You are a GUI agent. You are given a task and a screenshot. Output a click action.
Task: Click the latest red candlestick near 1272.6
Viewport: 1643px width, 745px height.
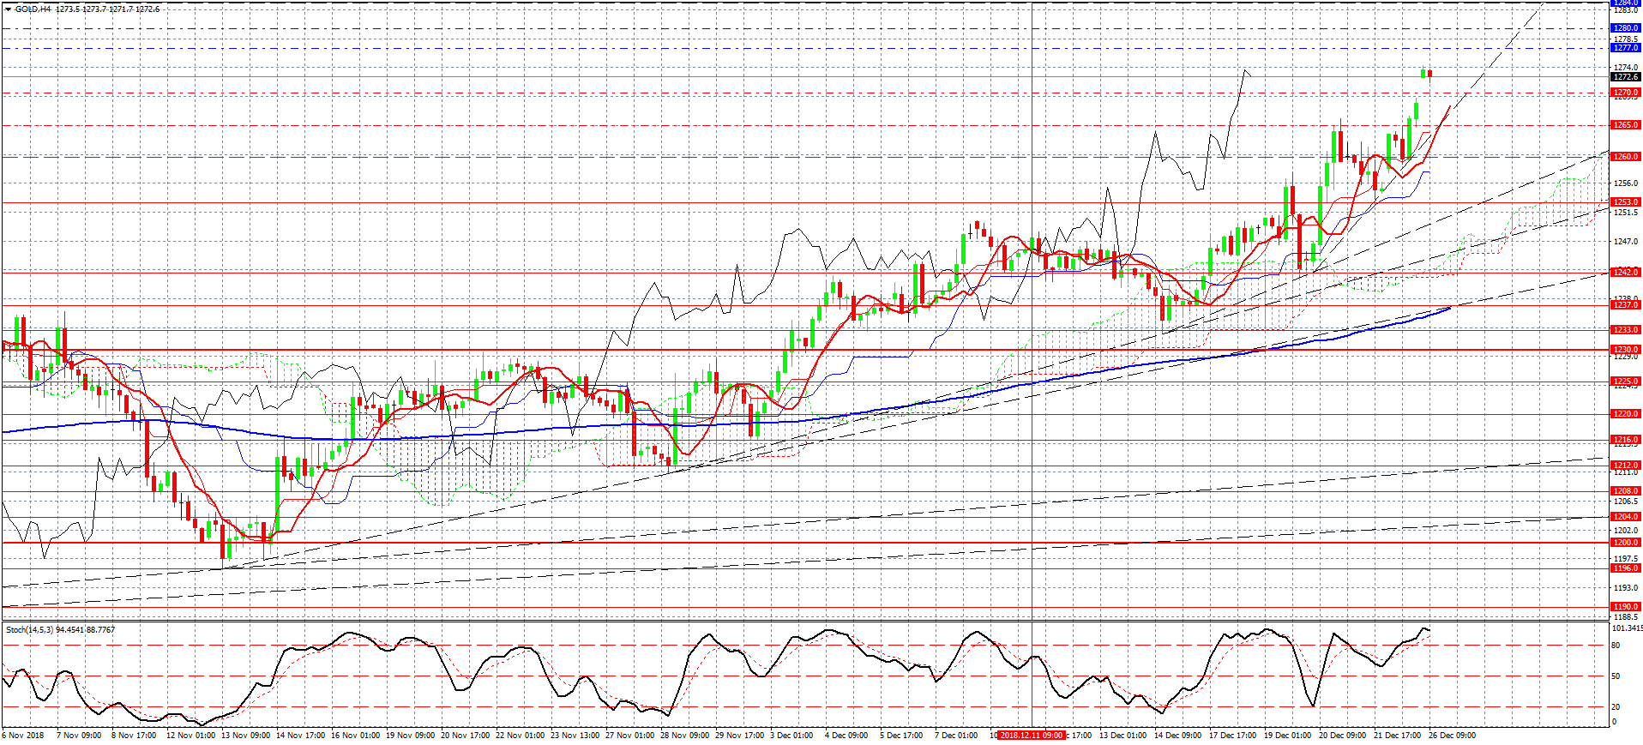(x=1430, y=74)
